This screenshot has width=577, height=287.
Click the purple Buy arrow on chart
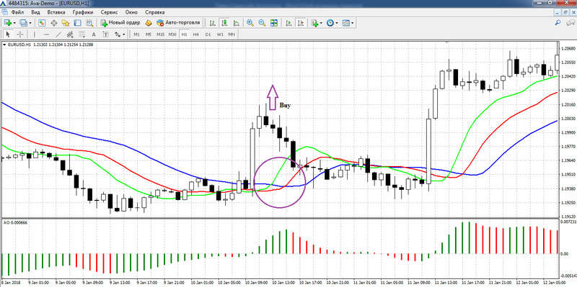click(272, 97)
